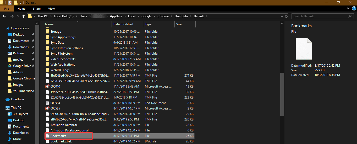Open the Google Drive shortcut in the sidebar
Viewport: 357px width, 144px height.
(x=22, y=66)
